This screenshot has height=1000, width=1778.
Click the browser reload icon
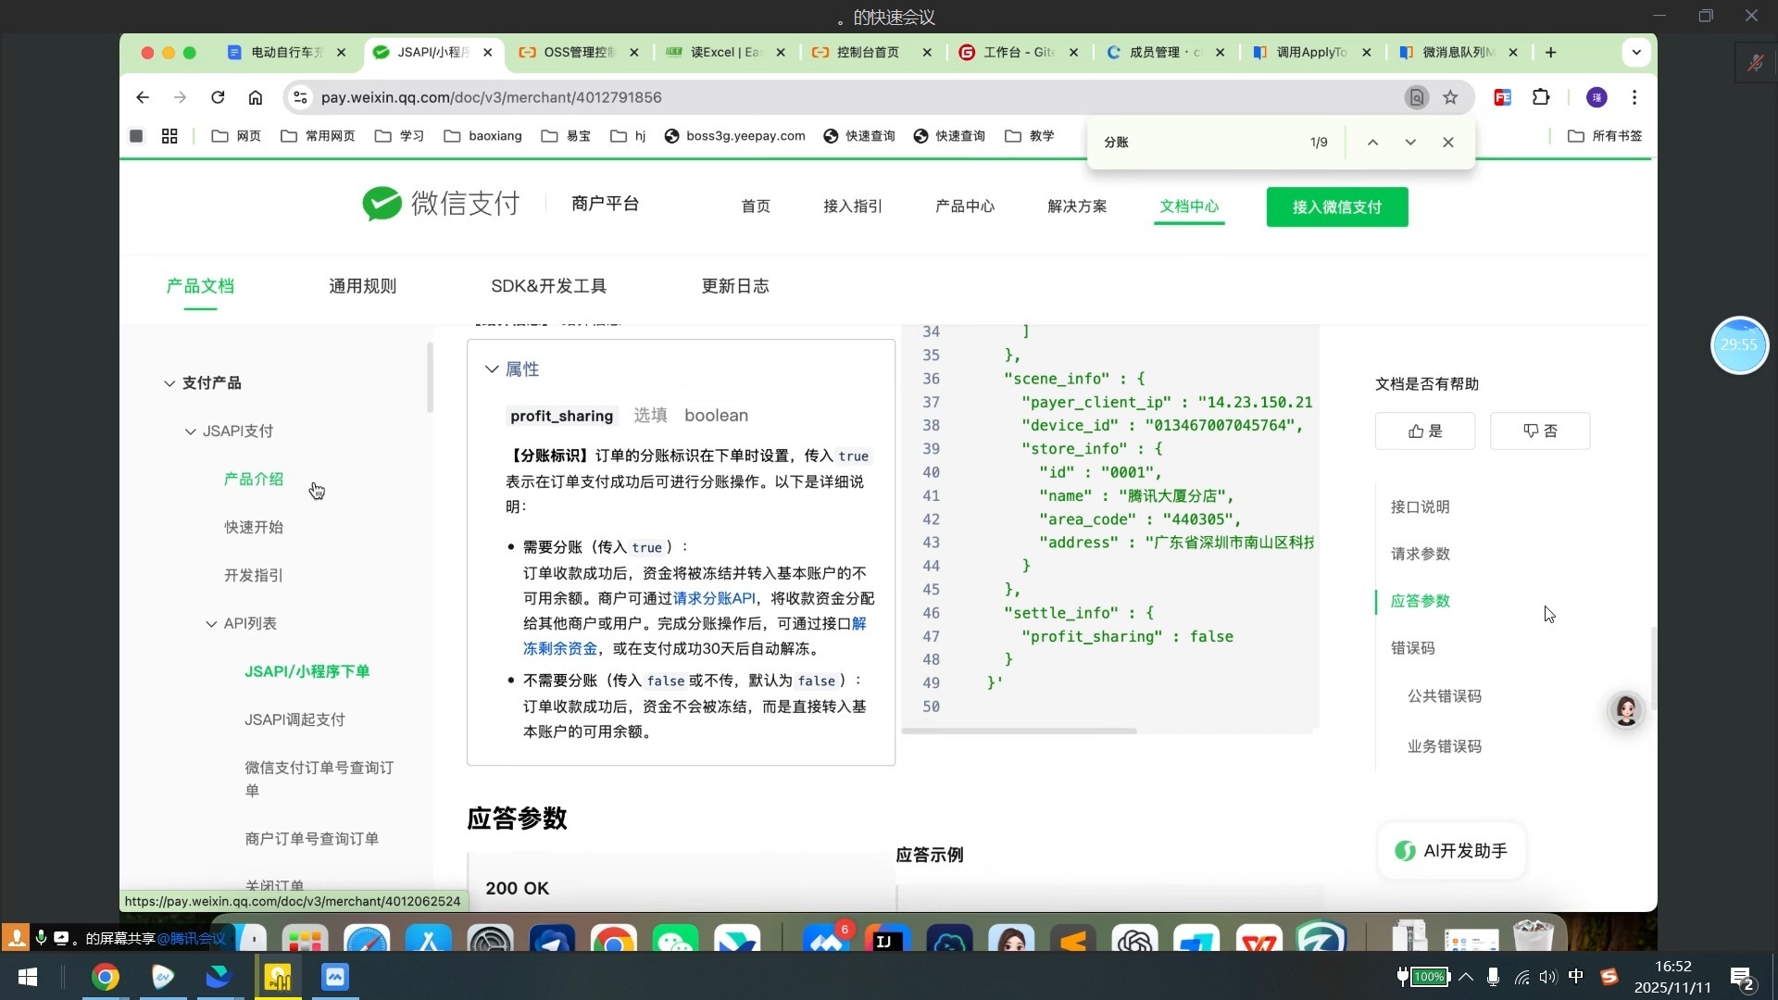[x=218, y=97]
